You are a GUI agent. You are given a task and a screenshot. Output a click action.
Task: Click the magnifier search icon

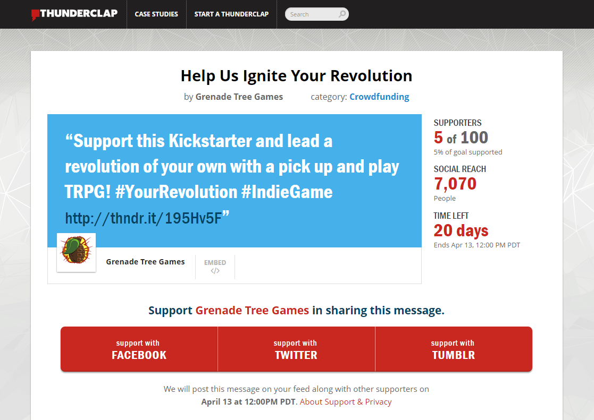pyautogui.click(x=342, y=14)
